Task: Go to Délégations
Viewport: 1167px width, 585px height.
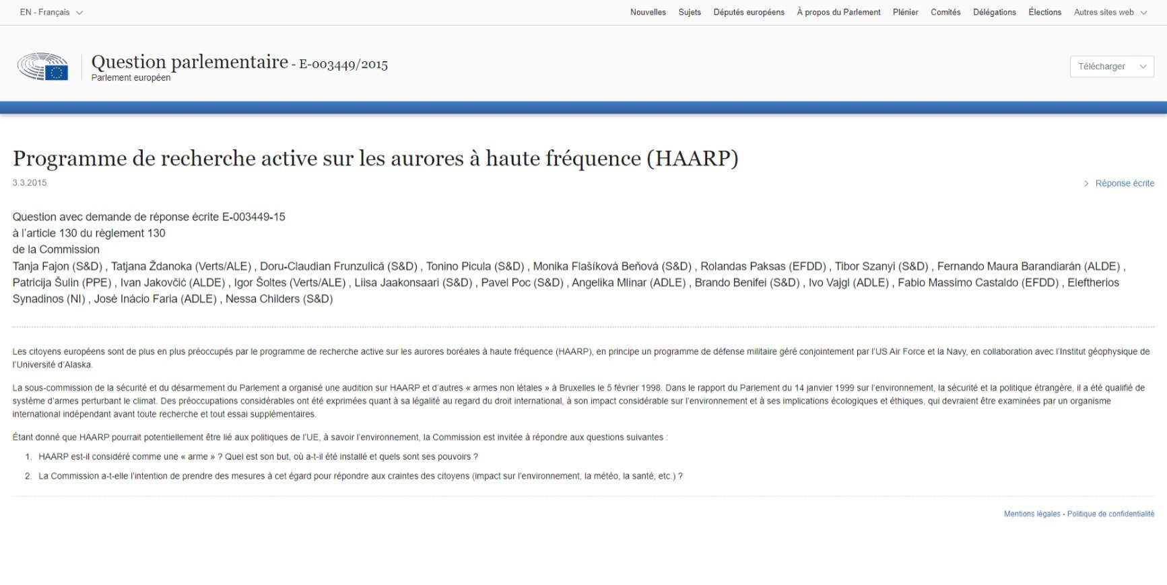Action: pos(994,12)
